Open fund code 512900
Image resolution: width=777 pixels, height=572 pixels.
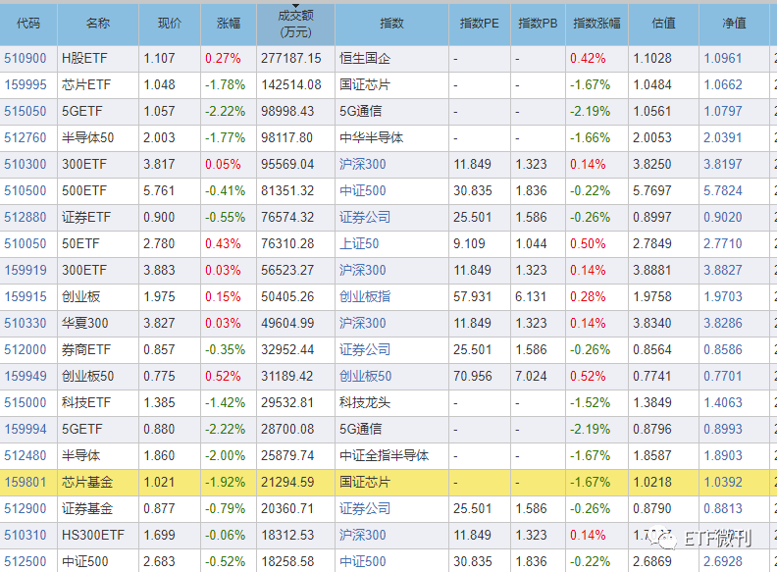pyautogui.click(x=26, y=508)
